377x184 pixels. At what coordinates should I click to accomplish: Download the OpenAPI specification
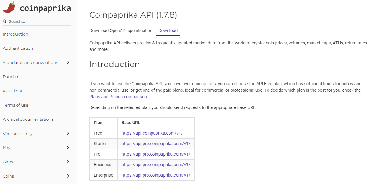[168, 31]
